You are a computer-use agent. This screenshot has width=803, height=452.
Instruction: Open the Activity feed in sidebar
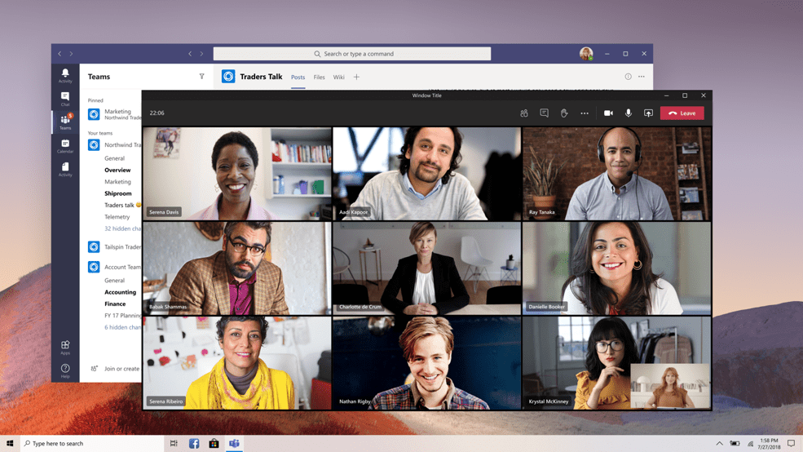coord(65,75)
